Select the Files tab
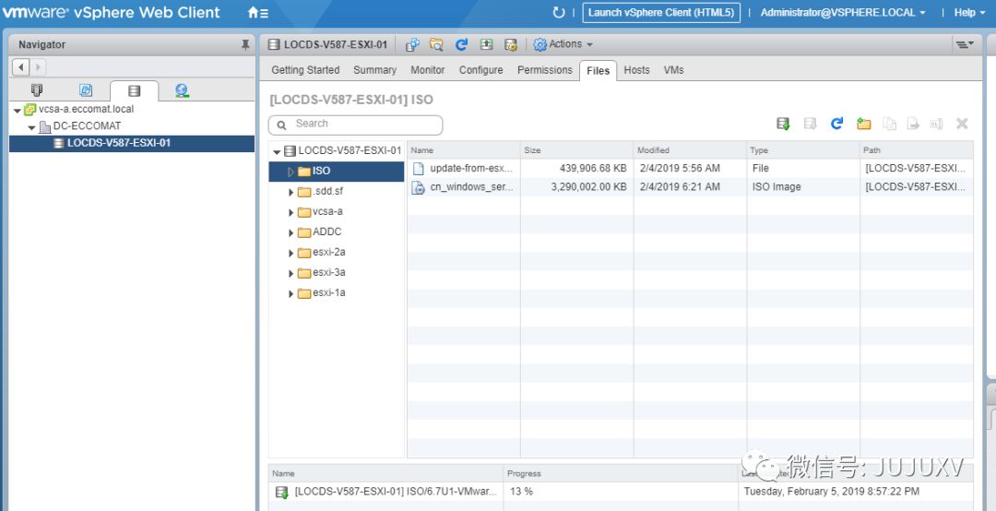Image resolution: width=996 pixels, height=511 pixels. (599, 70)
